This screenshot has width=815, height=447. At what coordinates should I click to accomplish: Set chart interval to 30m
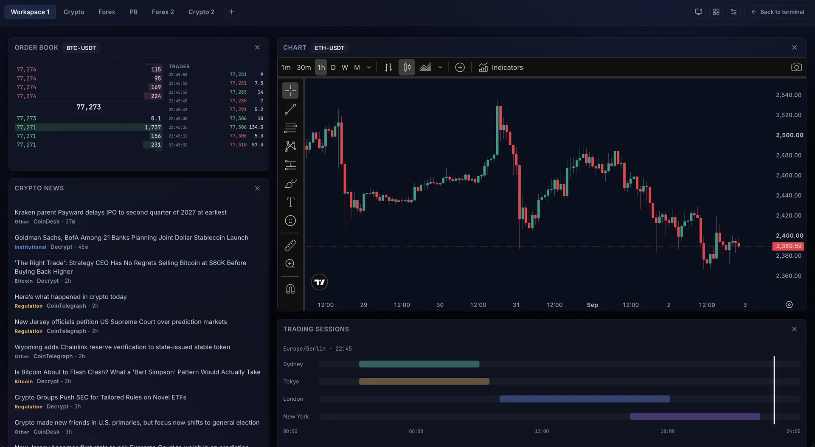pos(304,67)
